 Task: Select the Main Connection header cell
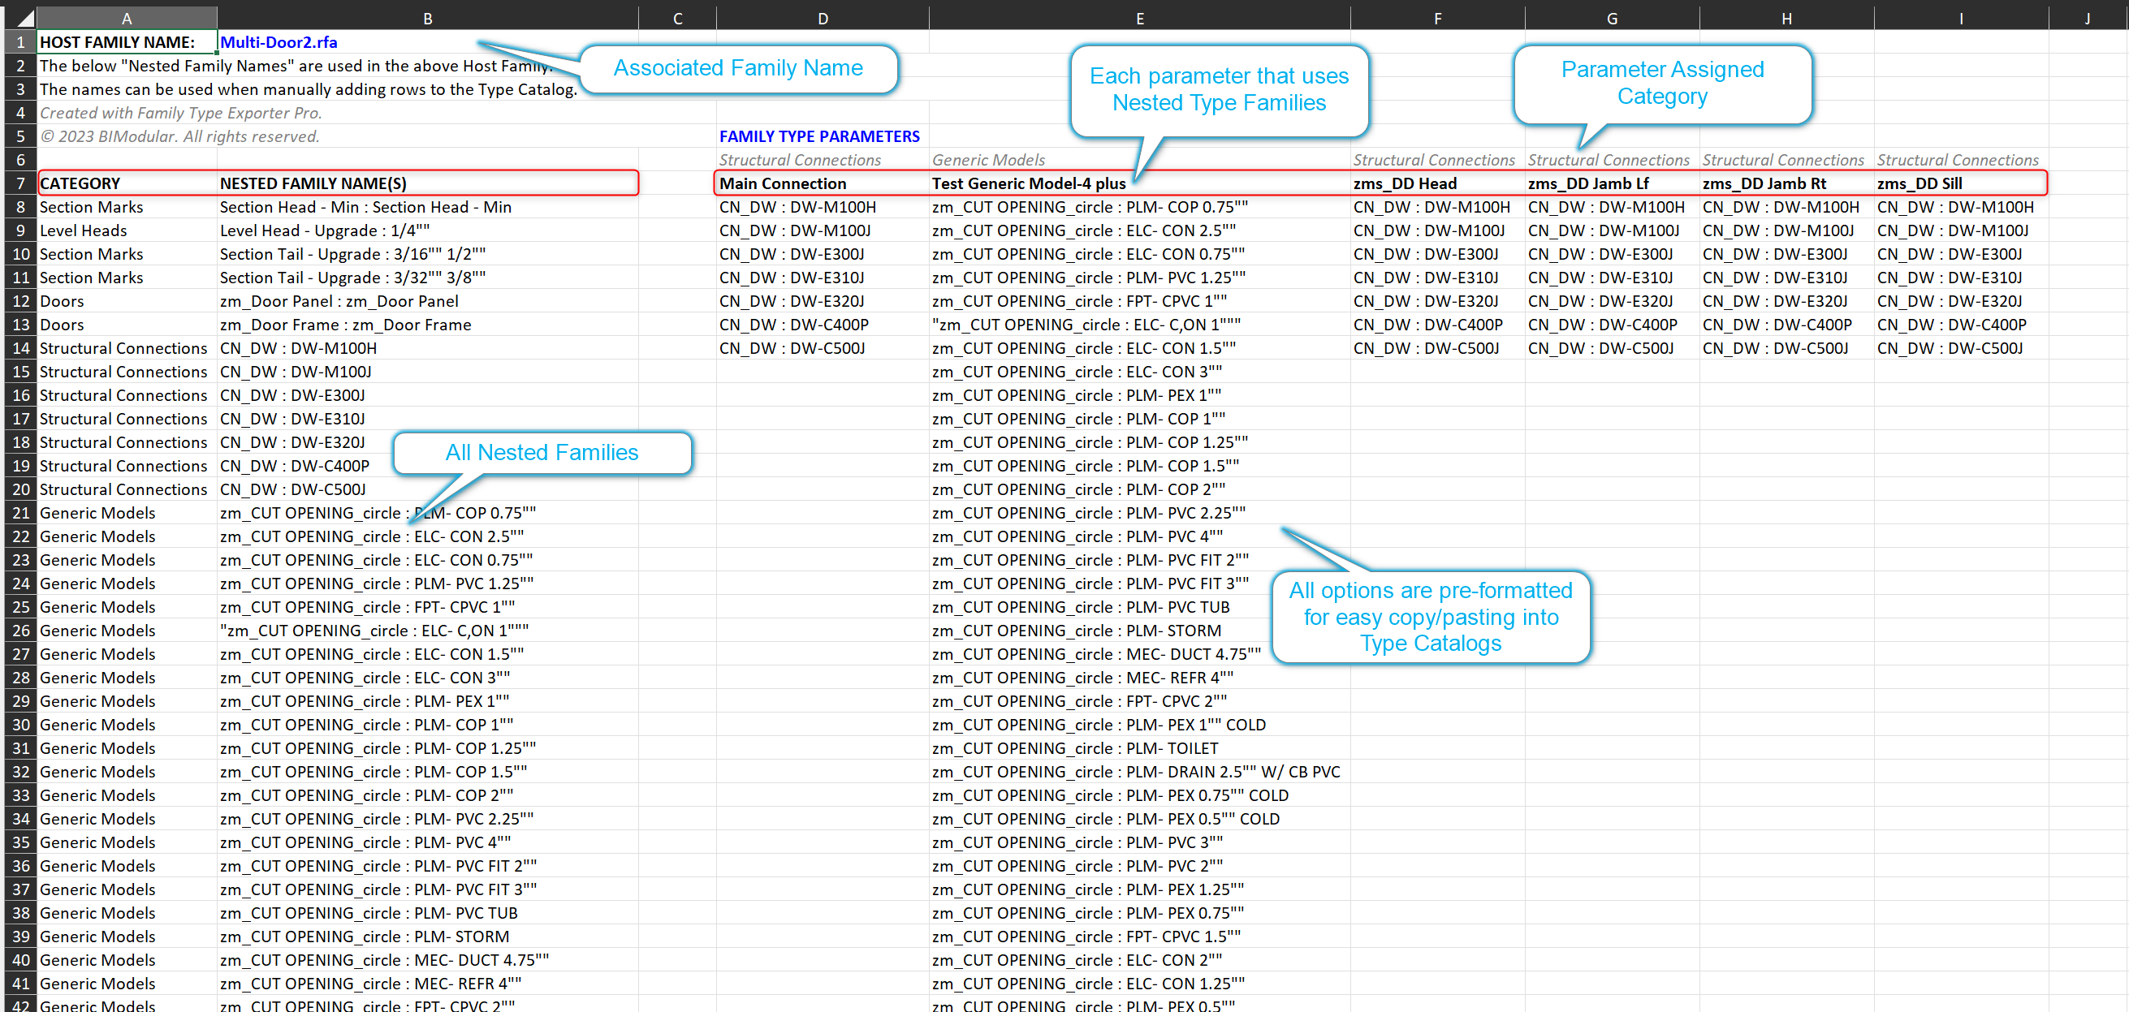[x=783, y=183]
